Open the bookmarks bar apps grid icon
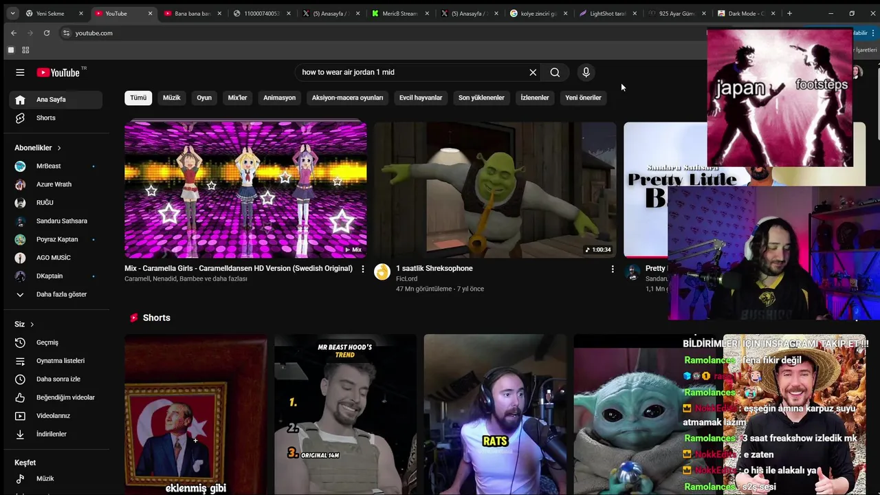Screen dimensions: 880x495 [25, 50]
